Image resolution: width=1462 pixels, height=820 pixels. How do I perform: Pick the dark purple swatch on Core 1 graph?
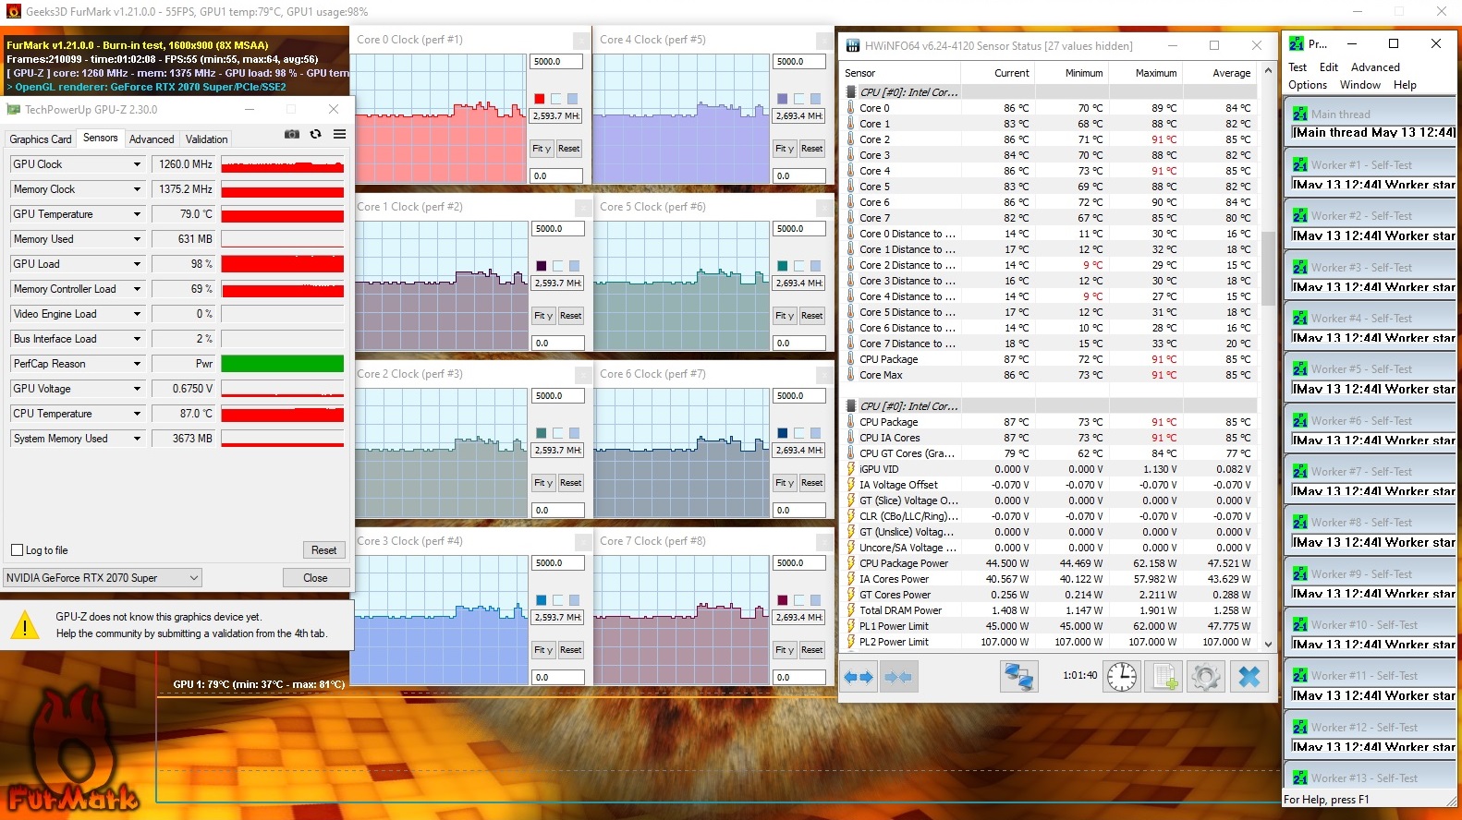coord(541,266)
